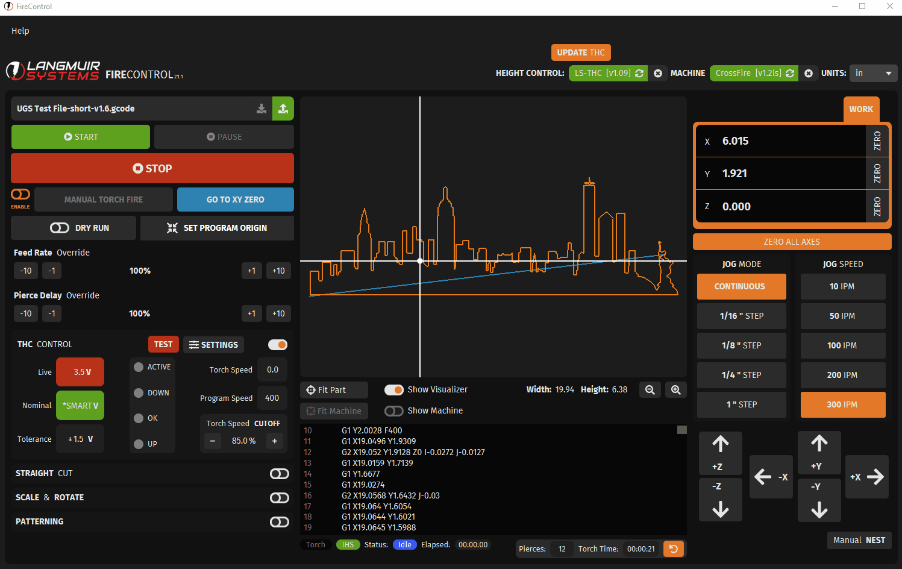
Task: Click ZERO ALL AXES button
Action: [792, 242]
